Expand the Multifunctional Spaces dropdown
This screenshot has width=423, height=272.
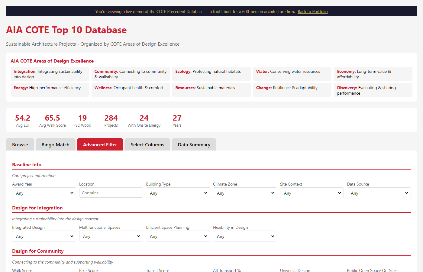[111, 236]
